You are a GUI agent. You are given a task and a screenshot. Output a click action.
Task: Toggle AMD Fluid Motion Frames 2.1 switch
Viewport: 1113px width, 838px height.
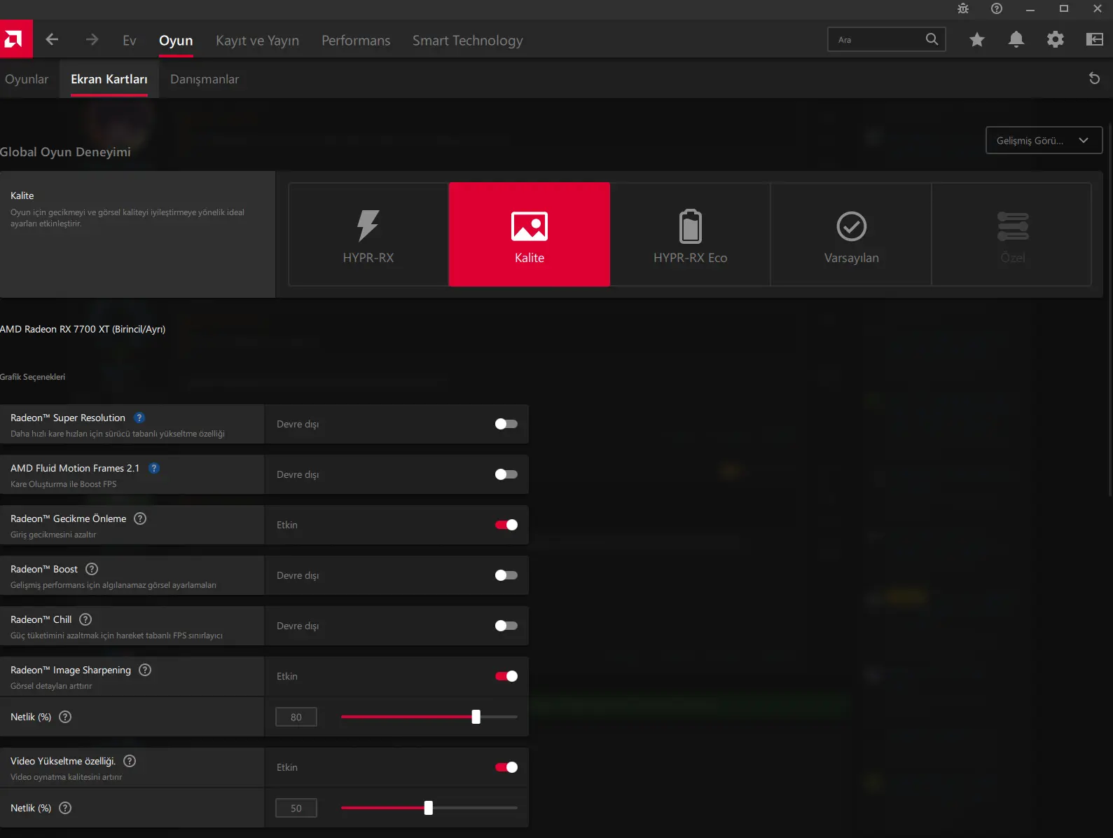[x=506, y=474]
